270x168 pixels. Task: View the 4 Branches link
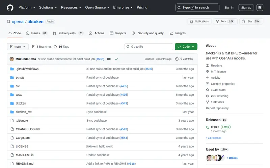coord(42,47)
